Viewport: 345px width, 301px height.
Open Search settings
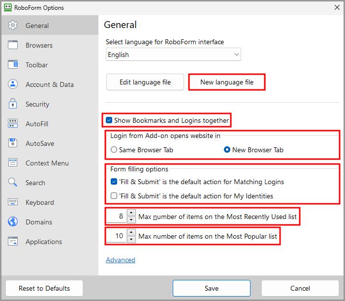[x=50, y=183]
